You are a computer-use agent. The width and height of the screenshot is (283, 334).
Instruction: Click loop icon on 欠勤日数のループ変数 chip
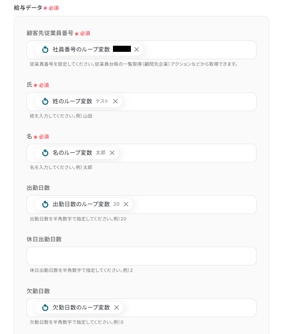click(45, 307)
